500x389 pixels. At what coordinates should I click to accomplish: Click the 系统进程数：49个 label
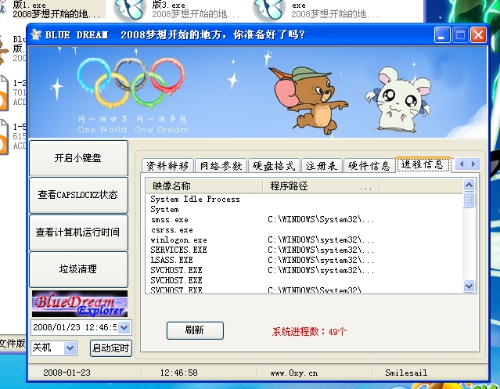pos(309,332)
